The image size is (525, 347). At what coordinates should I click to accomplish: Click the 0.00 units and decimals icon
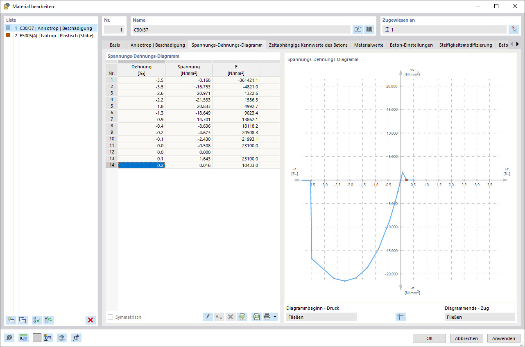point(23,338)
